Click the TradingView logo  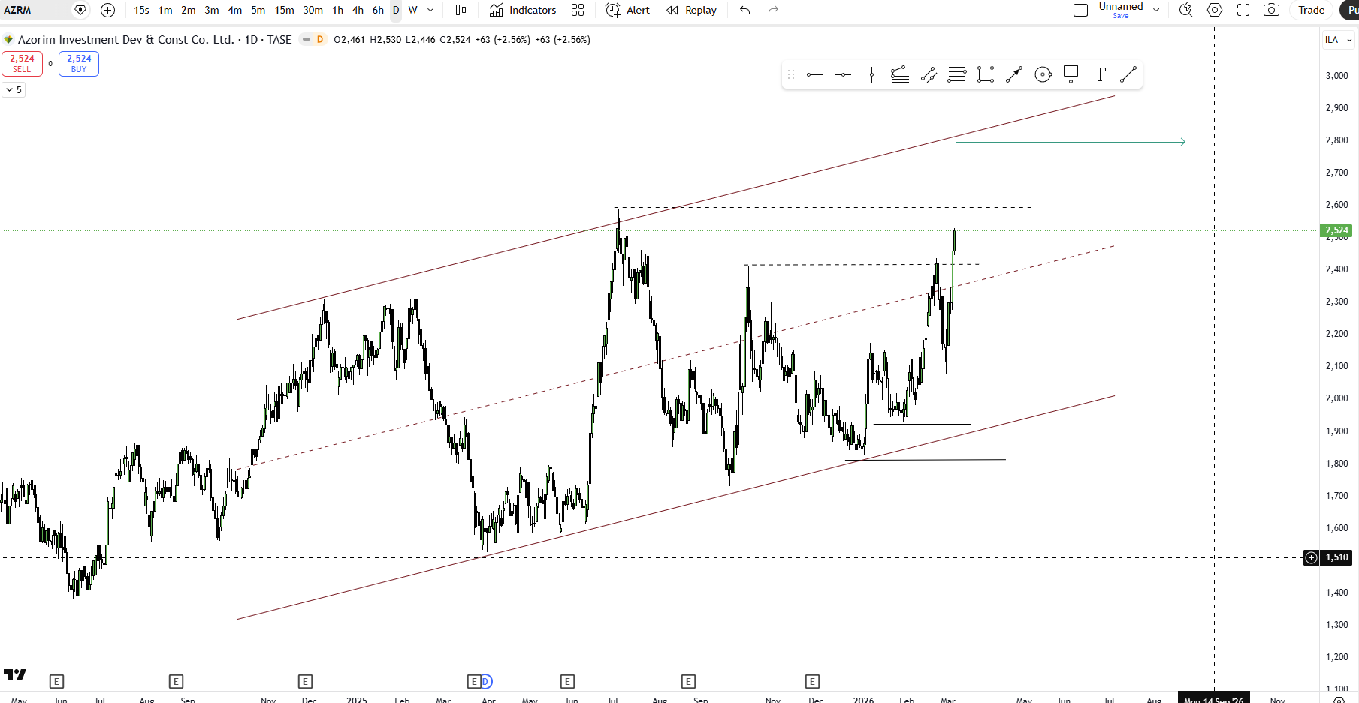[15, 674]
